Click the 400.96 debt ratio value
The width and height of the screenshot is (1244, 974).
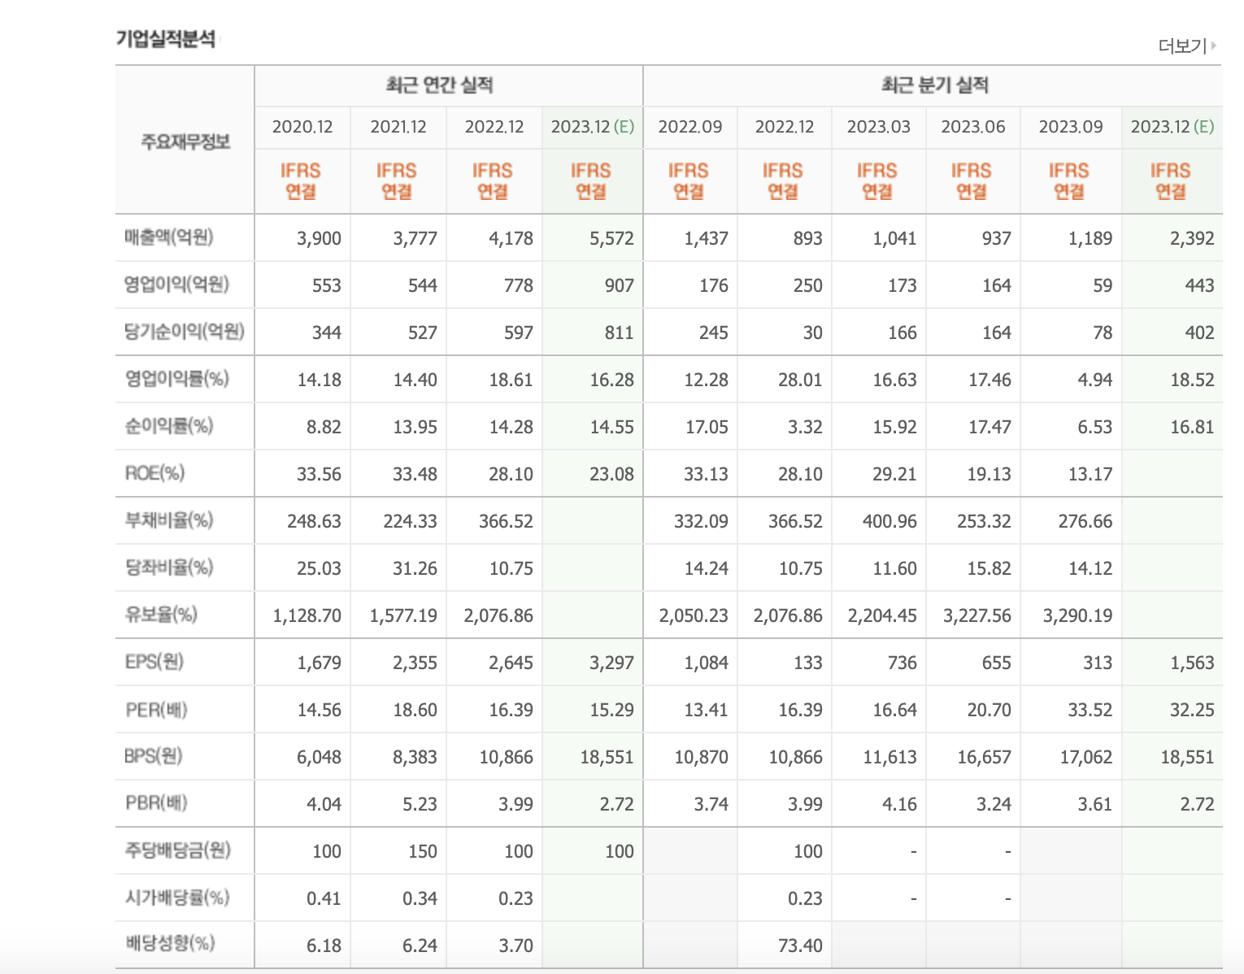pyautogui.click(x=890, y=522)
